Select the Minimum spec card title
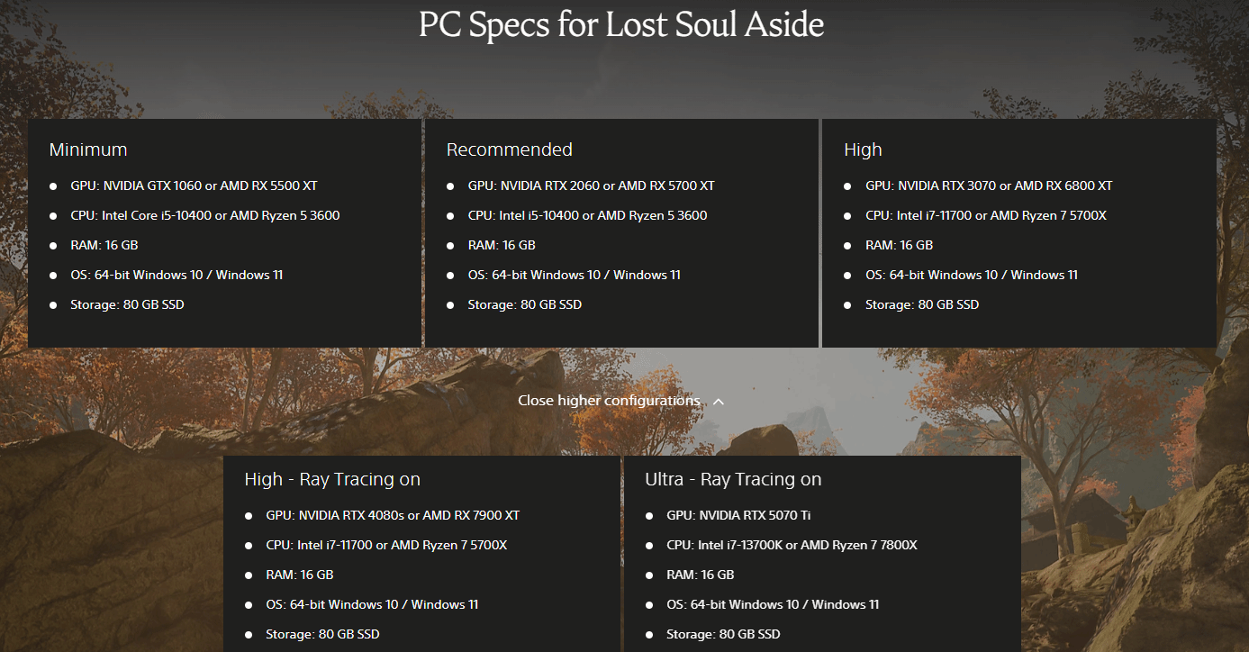 88,149
